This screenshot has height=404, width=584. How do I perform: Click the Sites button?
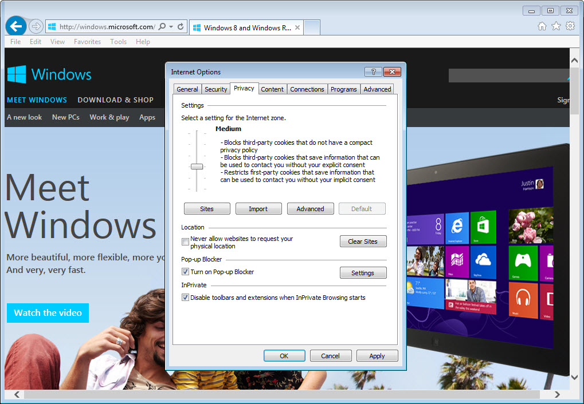point(207,209)
